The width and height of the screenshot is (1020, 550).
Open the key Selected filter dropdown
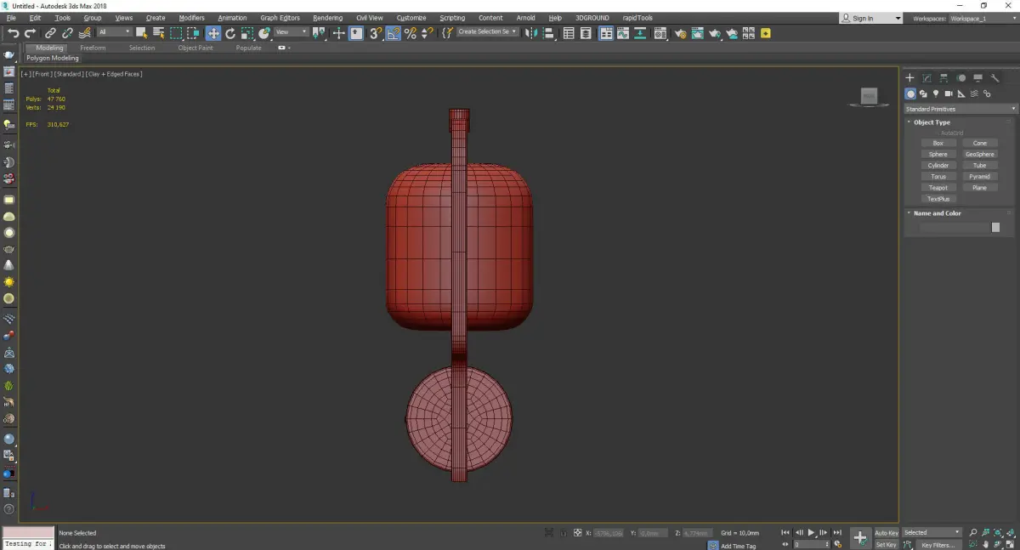[x=932, y=533]
